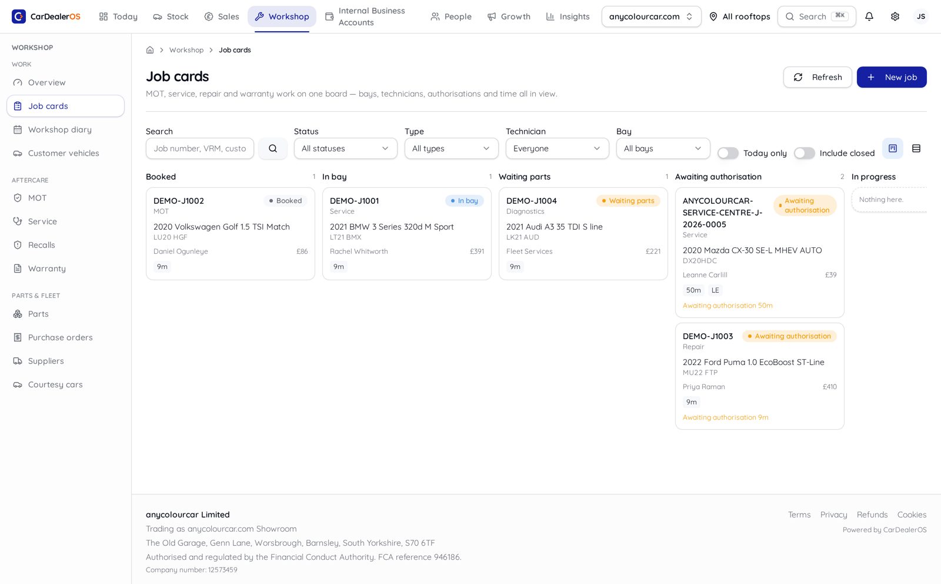Click the Workshop breadcrumb link

click(x=186, y=50)
